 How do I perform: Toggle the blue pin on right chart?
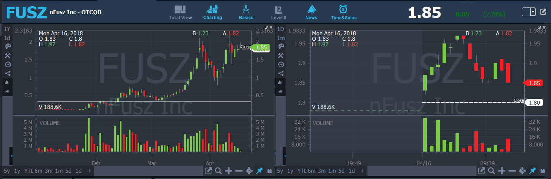[532, 171]
